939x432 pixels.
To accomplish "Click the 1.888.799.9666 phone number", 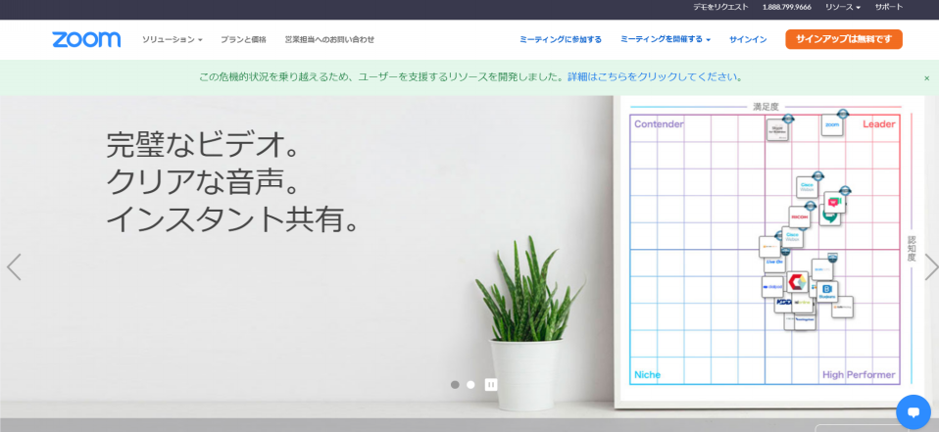I will click(787, 7).
